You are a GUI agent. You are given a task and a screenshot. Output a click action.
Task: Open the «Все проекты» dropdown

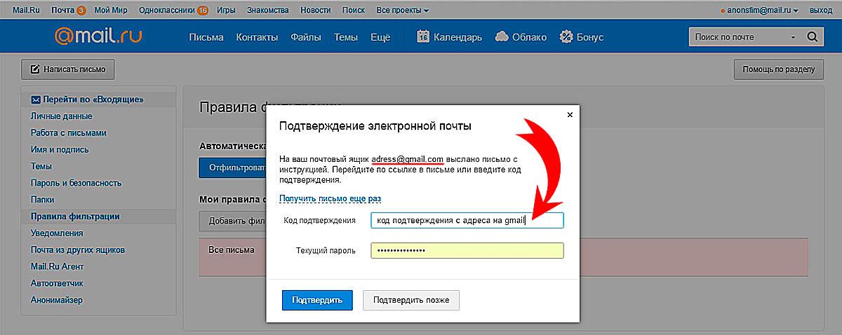[402, 11]
